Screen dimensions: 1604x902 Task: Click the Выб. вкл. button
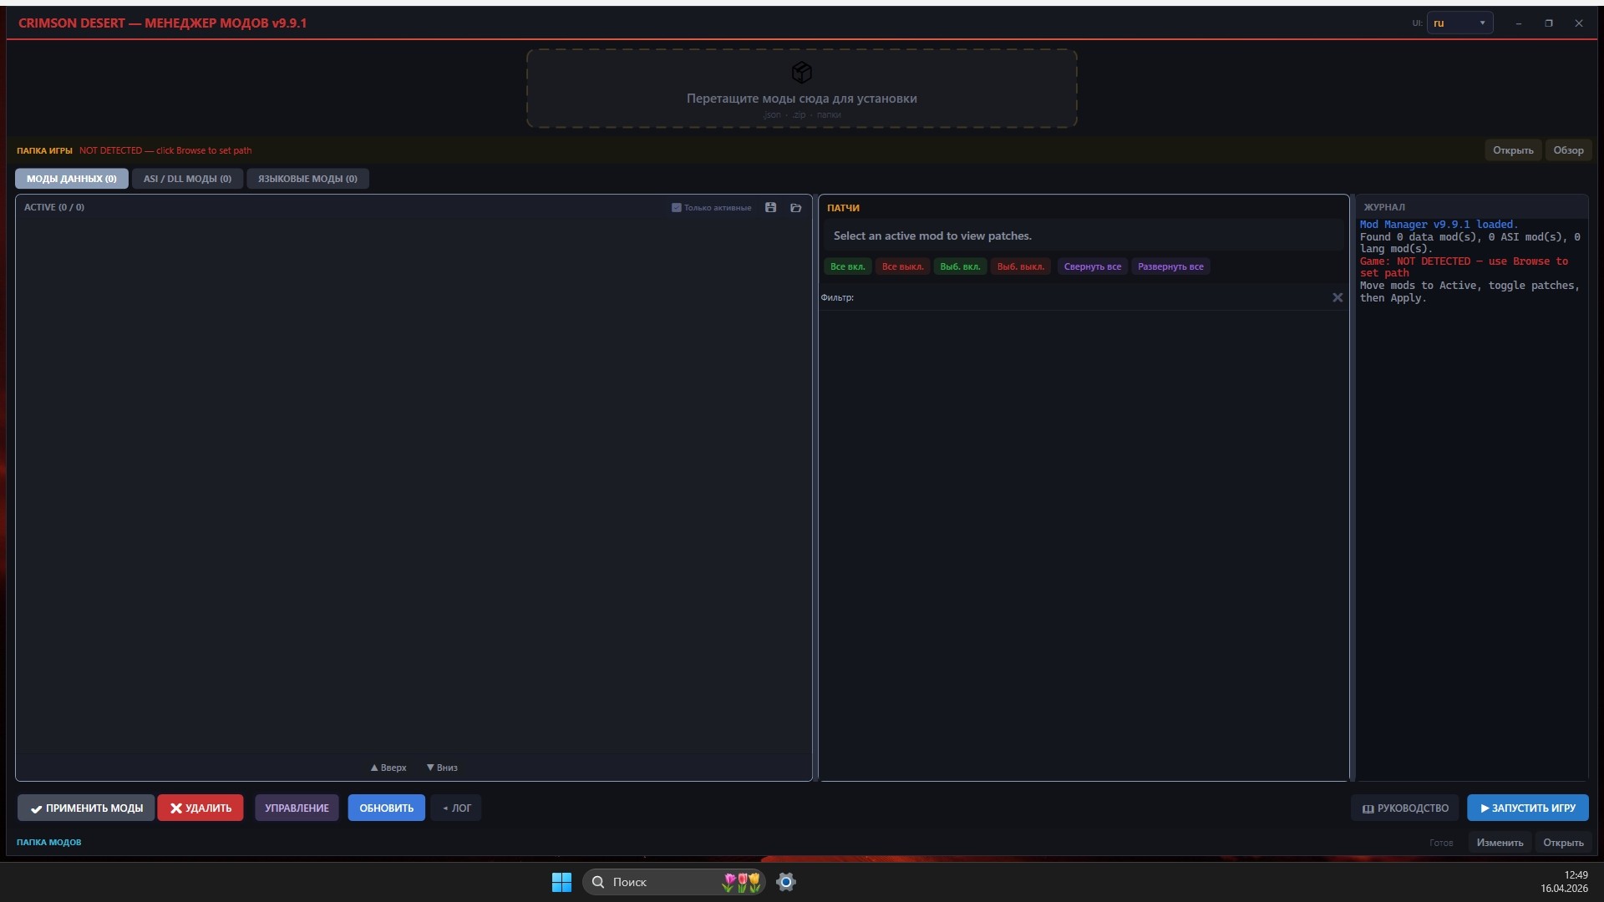960,266
